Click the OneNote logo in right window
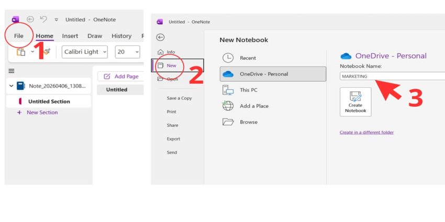Image resolution: width=445 pixels, height=222 pixels. (160, 22)
